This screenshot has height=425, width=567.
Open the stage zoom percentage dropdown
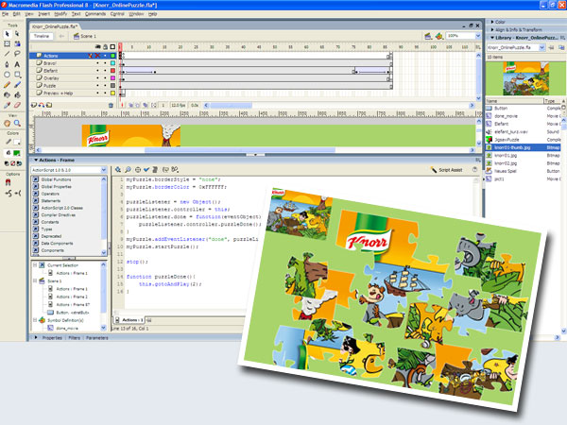click(x=478, y=36)
